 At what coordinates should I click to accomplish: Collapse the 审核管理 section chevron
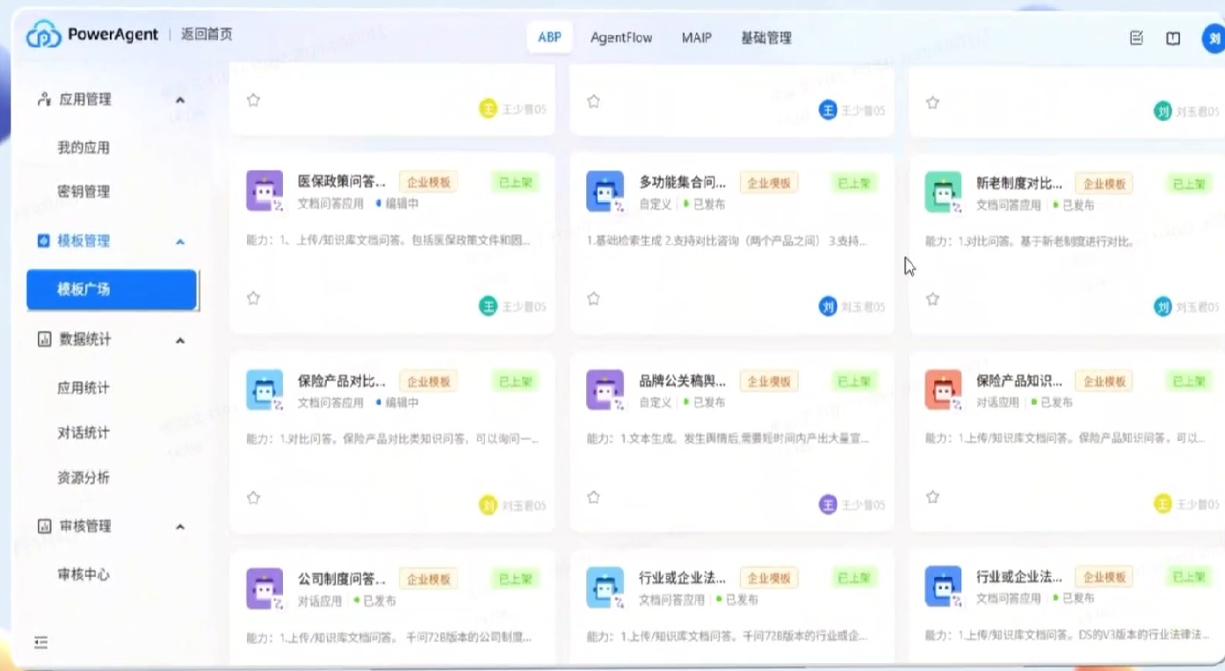(180, 526)
